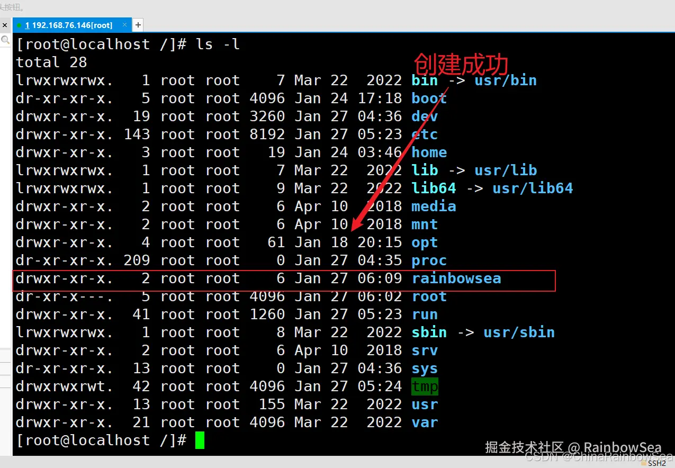Viewport: 675px width, 468px height.
Task: Click the 'home' directory name
Action: click(x=429, y=152)
